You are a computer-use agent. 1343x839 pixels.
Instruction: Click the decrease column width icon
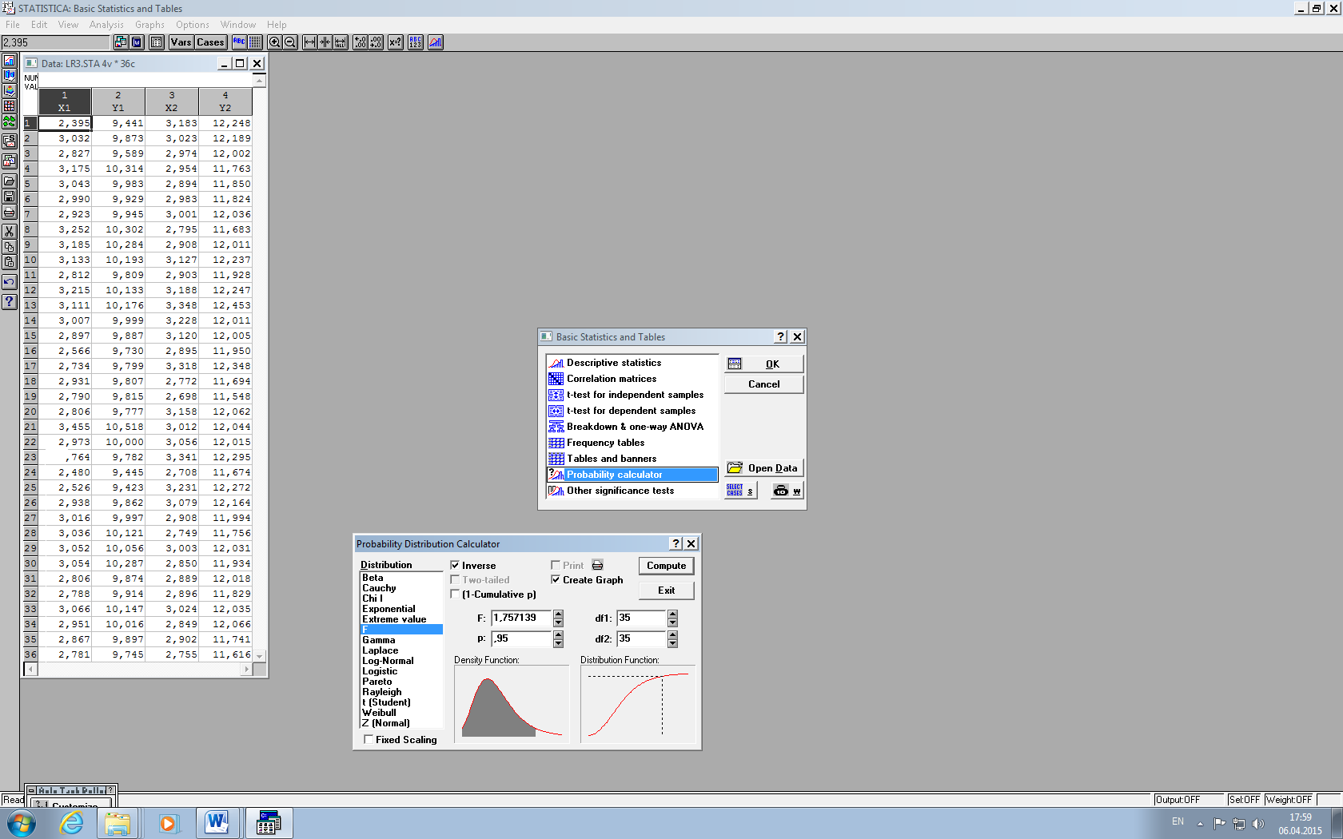[325, 42]
